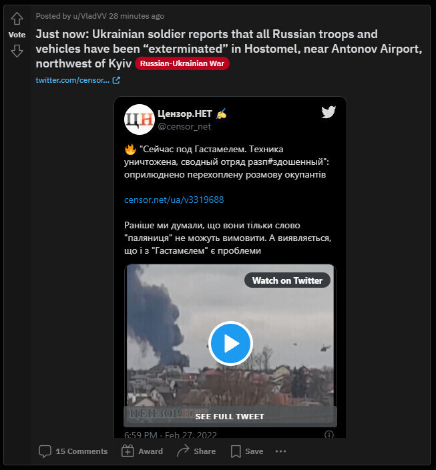Click the Censor.NET profile avatar
This screenshot has height=470, width=436.
tap(139, 119)
